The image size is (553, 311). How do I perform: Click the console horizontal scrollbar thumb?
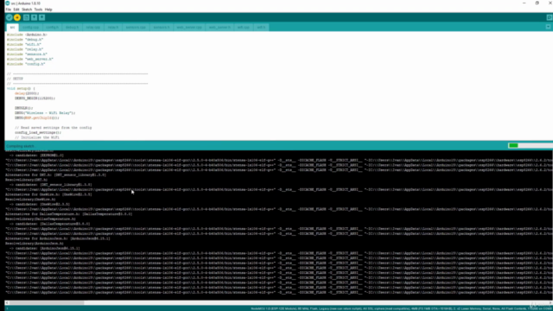tap(47, 302)
